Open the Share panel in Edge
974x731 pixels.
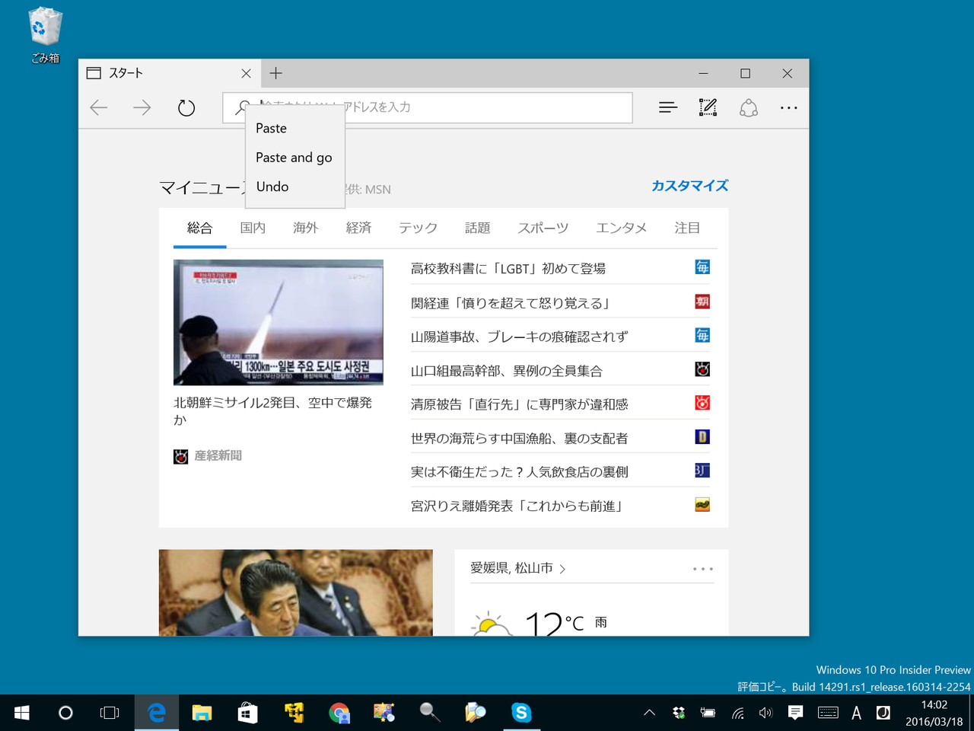point(748,107)
